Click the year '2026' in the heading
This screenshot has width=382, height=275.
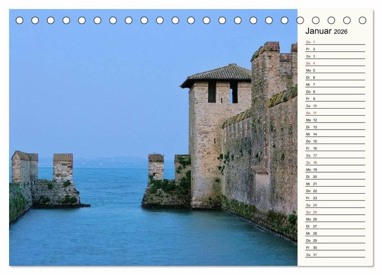(x=340, y=32)
